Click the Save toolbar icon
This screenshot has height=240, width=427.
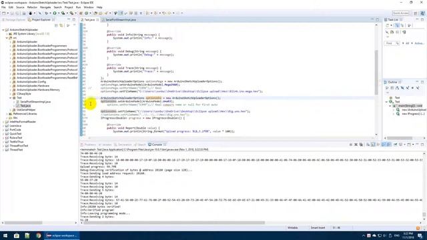click(x=13, y=13)
